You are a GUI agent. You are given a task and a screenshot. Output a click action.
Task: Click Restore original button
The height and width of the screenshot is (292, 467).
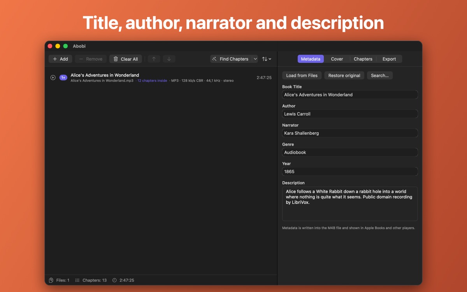tap(344, 76)
